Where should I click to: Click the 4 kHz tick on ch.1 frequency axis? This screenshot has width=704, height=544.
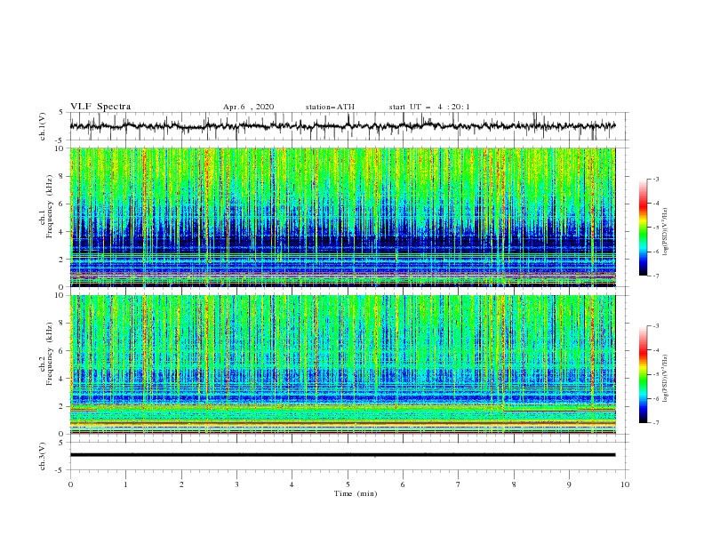click(x=62, y=232)
